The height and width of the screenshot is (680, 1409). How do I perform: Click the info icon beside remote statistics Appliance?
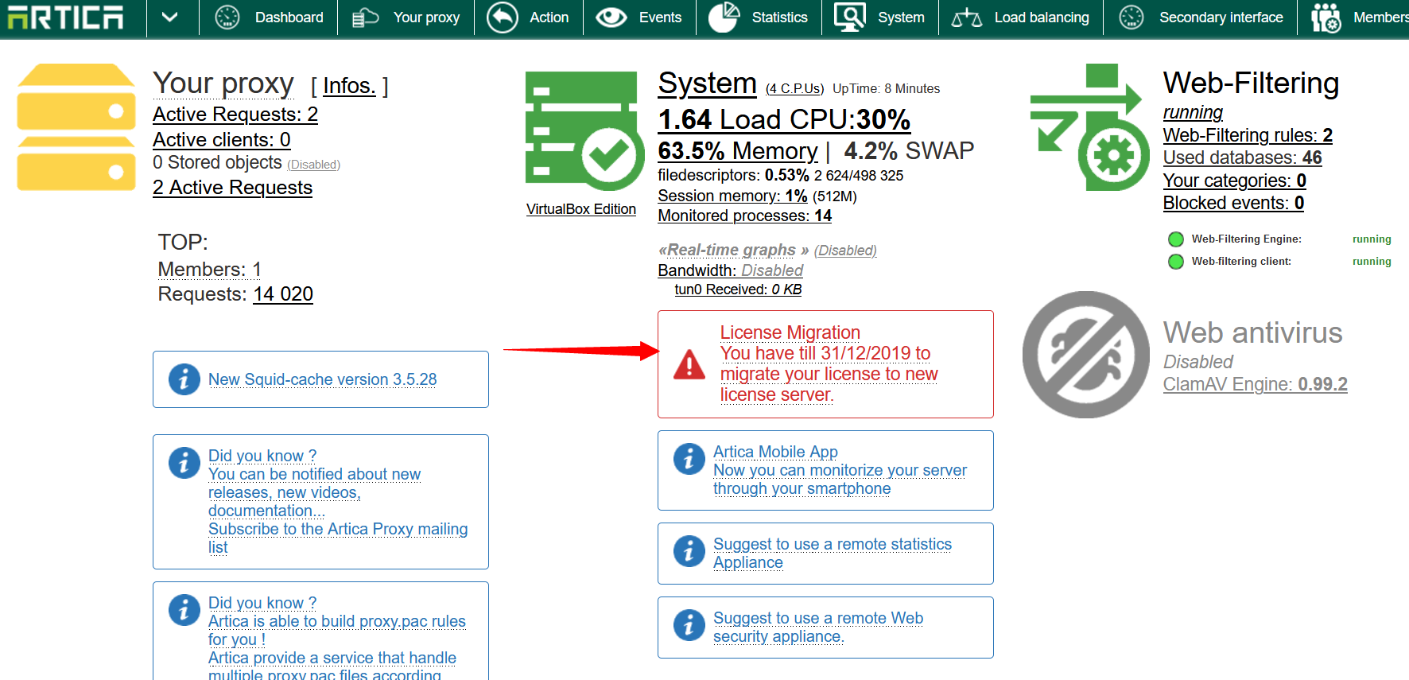tap(689, 551)
